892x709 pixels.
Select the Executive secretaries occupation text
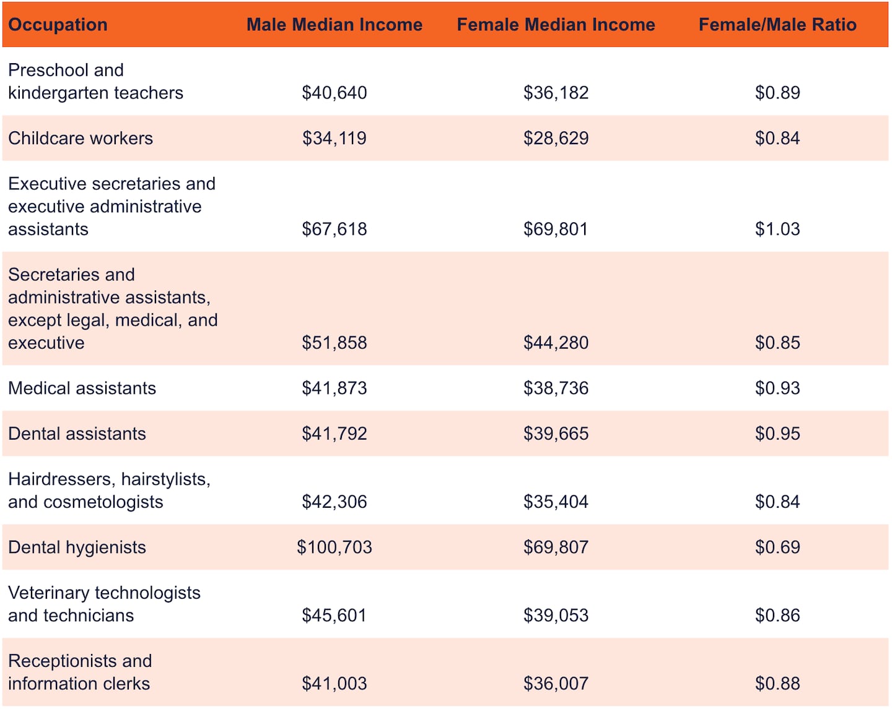[x=111, y=206]
